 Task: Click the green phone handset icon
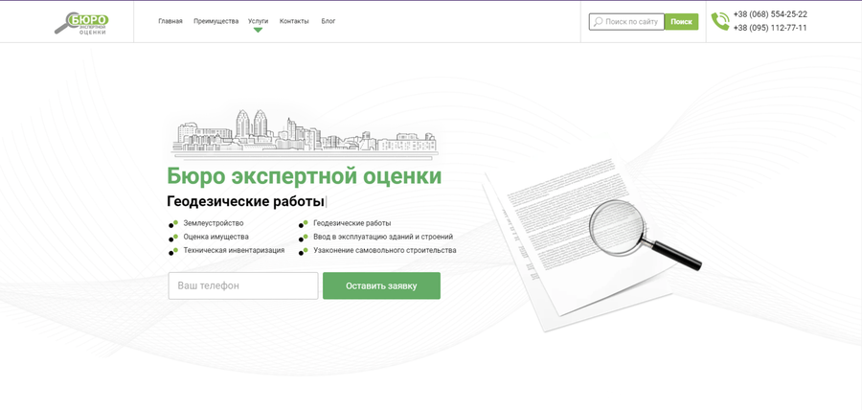coord(719,21)
